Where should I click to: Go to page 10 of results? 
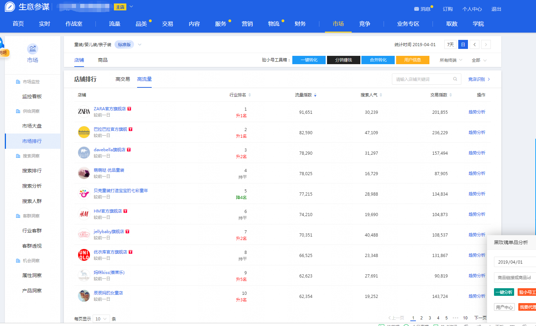point(465,318)
